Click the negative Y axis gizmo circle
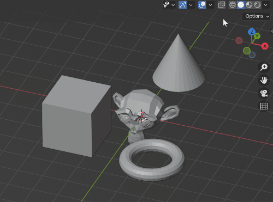The image size is (273, 202). 247,51
